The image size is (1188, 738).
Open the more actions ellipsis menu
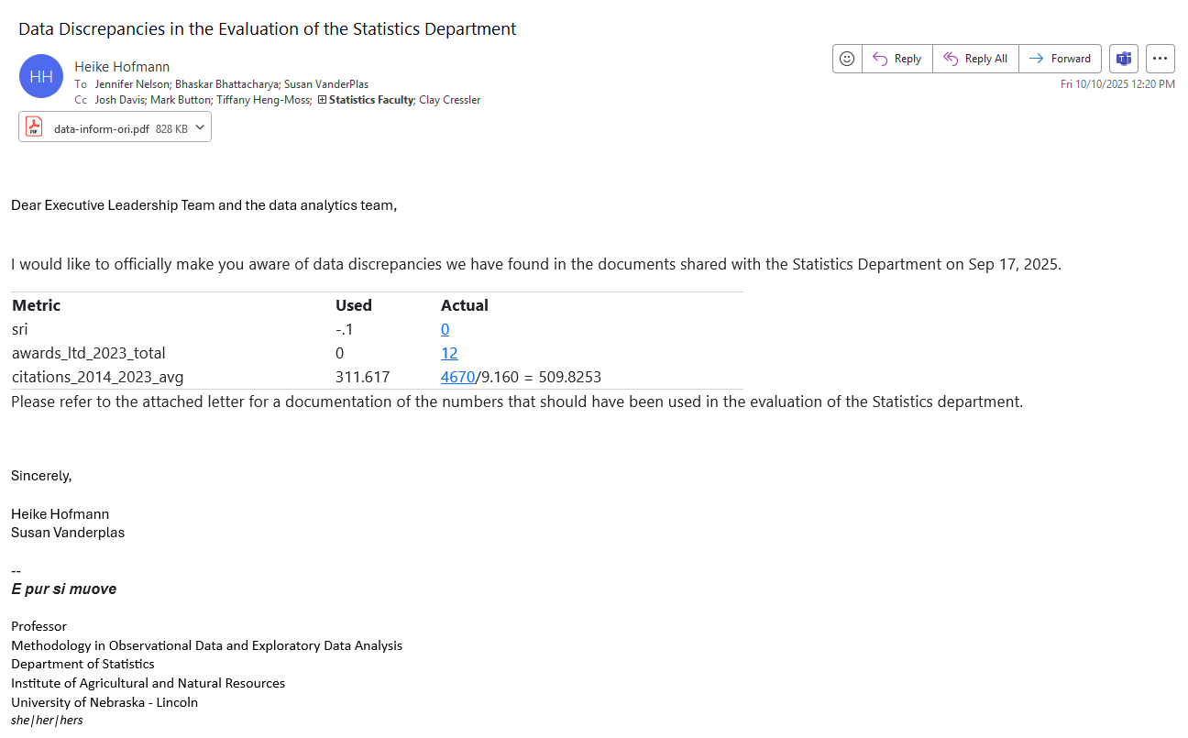pos(1160,59)
